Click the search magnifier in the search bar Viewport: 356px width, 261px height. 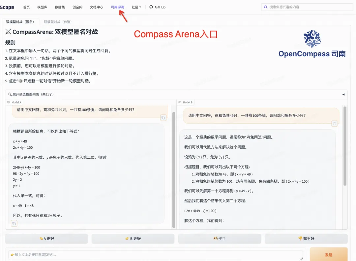pos(266,7)
